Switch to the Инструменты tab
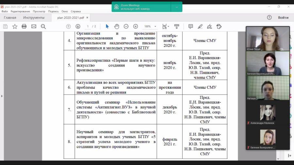This screenshot has height=165, width=294. coord(34,18)
